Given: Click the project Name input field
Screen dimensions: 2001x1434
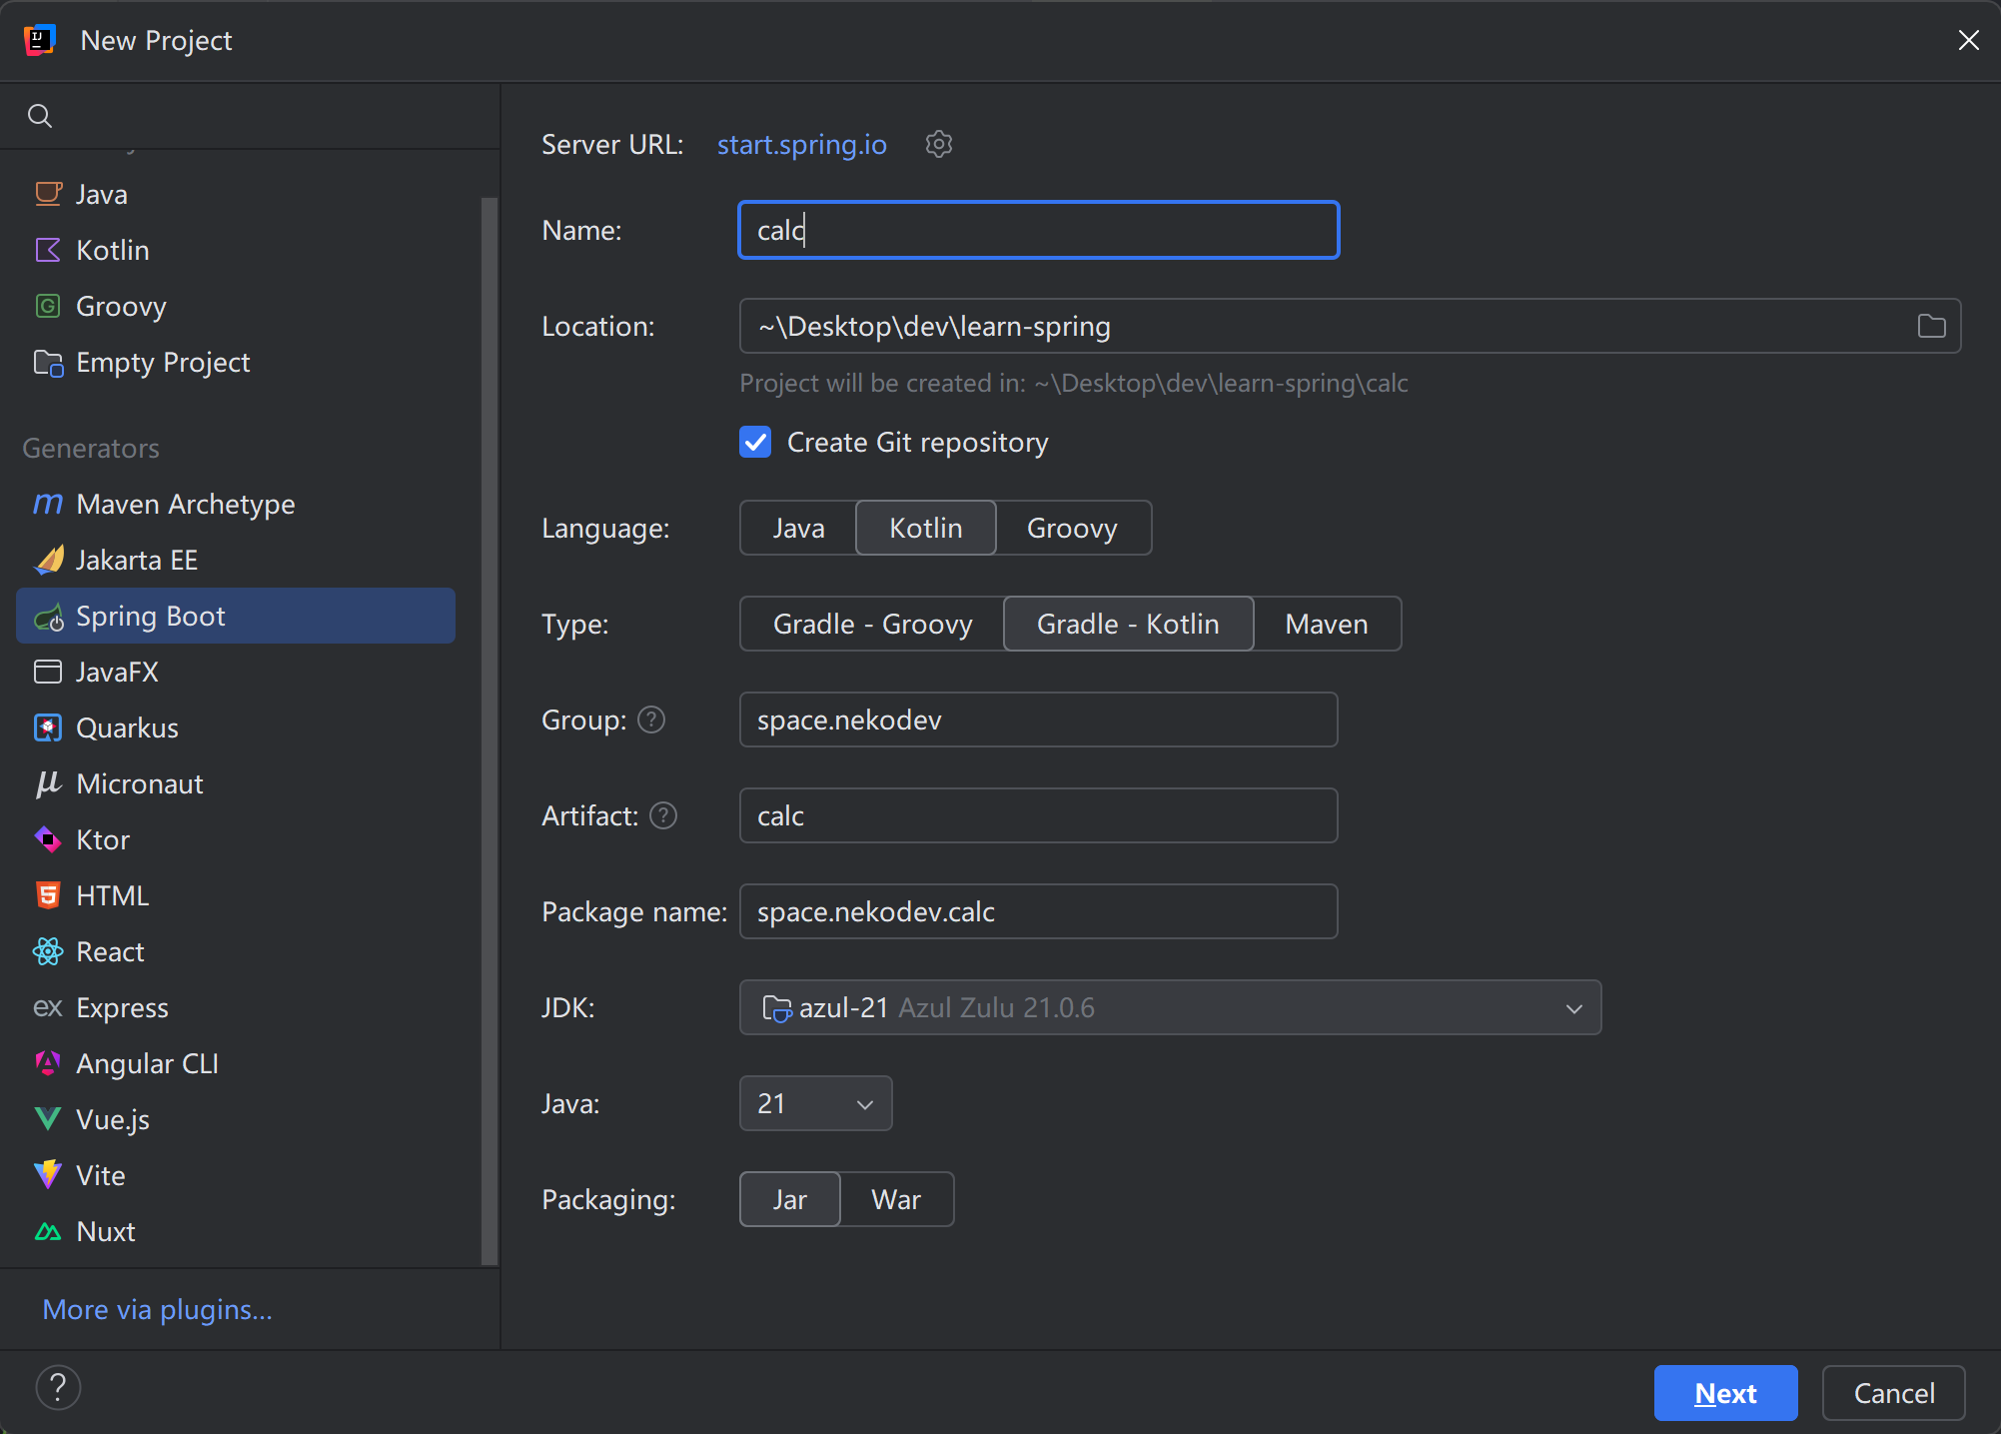Looking at the screenshot, I should [x=1038, y=230].
